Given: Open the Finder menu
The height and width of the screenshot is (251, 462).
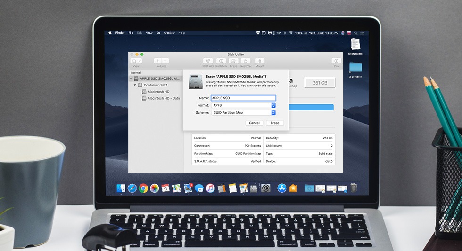Looking at the screenshot, I should [x=120, y=33].
